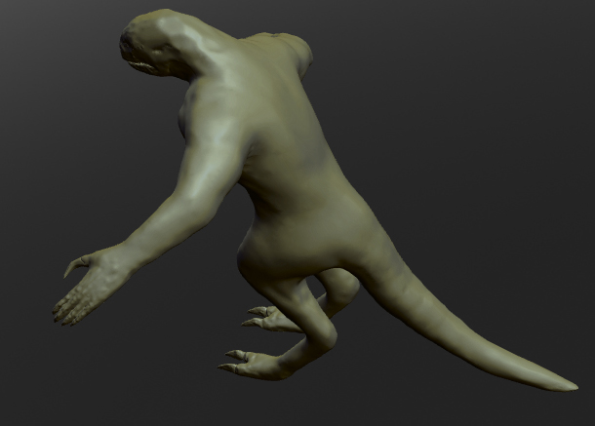Click empty viewport background at top right
This screenshot has width=595, height=426.
(507, 58)
